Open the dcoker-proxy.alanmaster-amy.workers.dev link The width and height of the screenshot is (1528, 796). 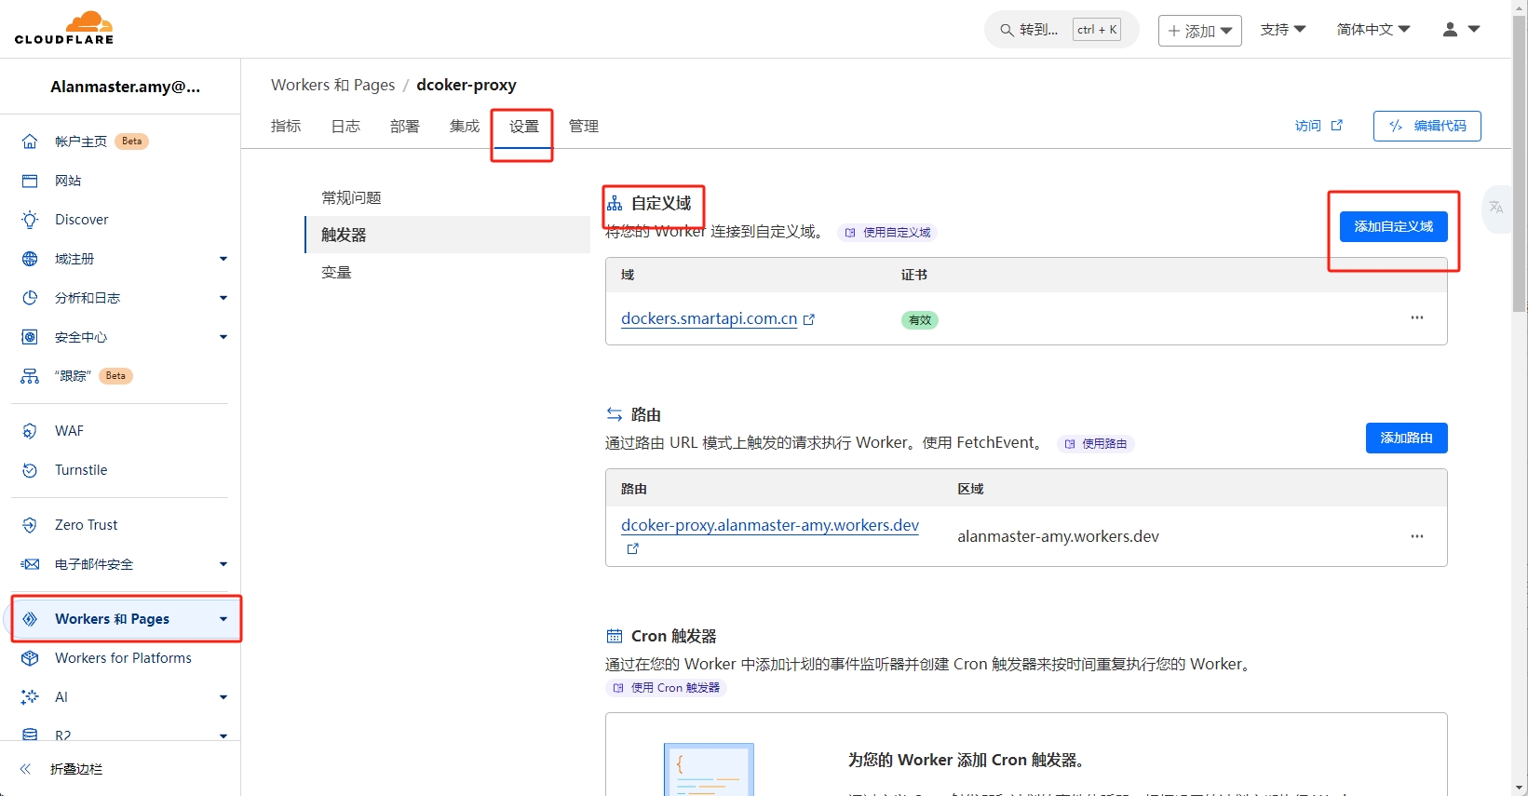769,525
